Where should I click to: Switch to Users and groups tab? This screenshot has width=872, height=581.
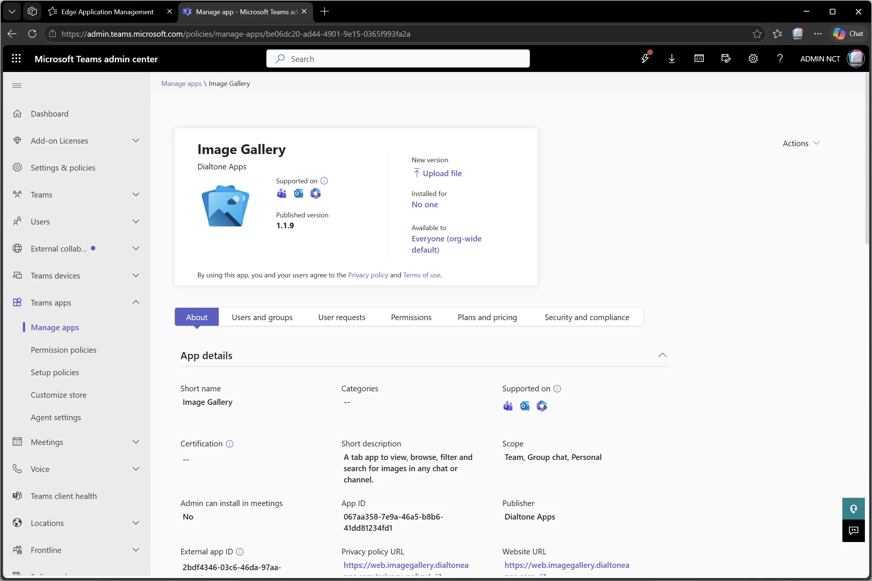click(x=262, y=317)
